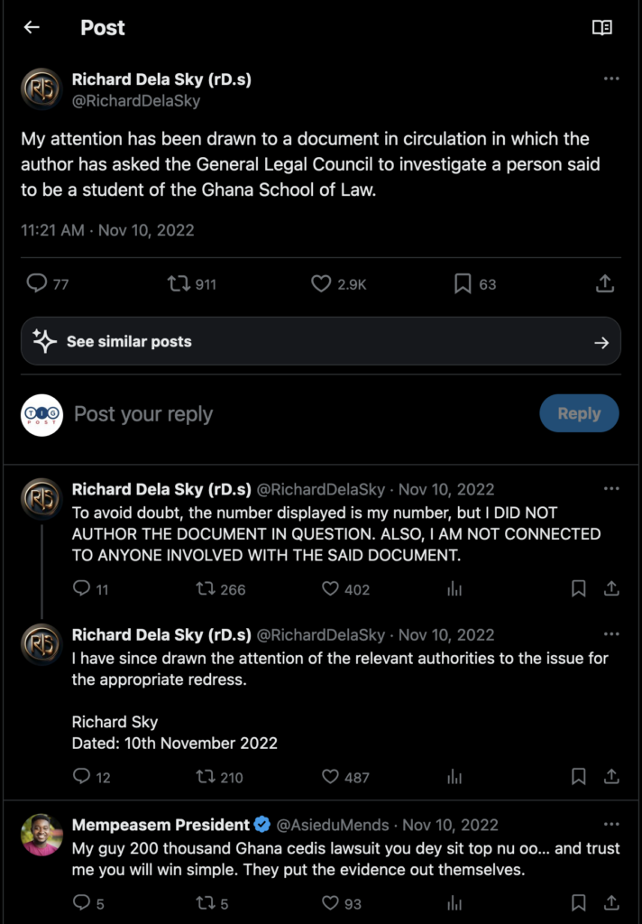Viewport: 642px width, 924px height.
Task: Click the back arrow icon
Action: [x=32, y=27]
